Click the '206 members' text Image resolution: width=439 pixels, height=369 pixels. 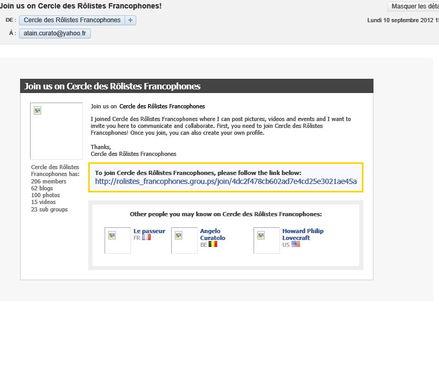tap(49, 181)
